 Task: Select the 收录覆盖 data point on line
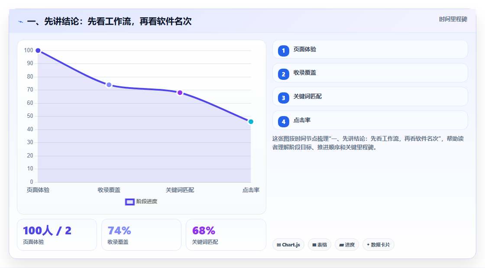pyautogui.click(x=109, y=85)
